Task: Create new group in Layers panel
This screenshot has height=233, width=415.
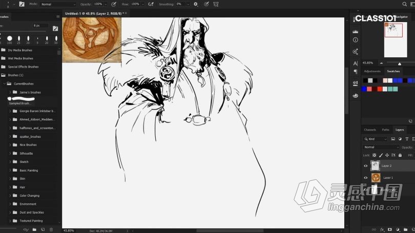Action: [x=405, y=229]
